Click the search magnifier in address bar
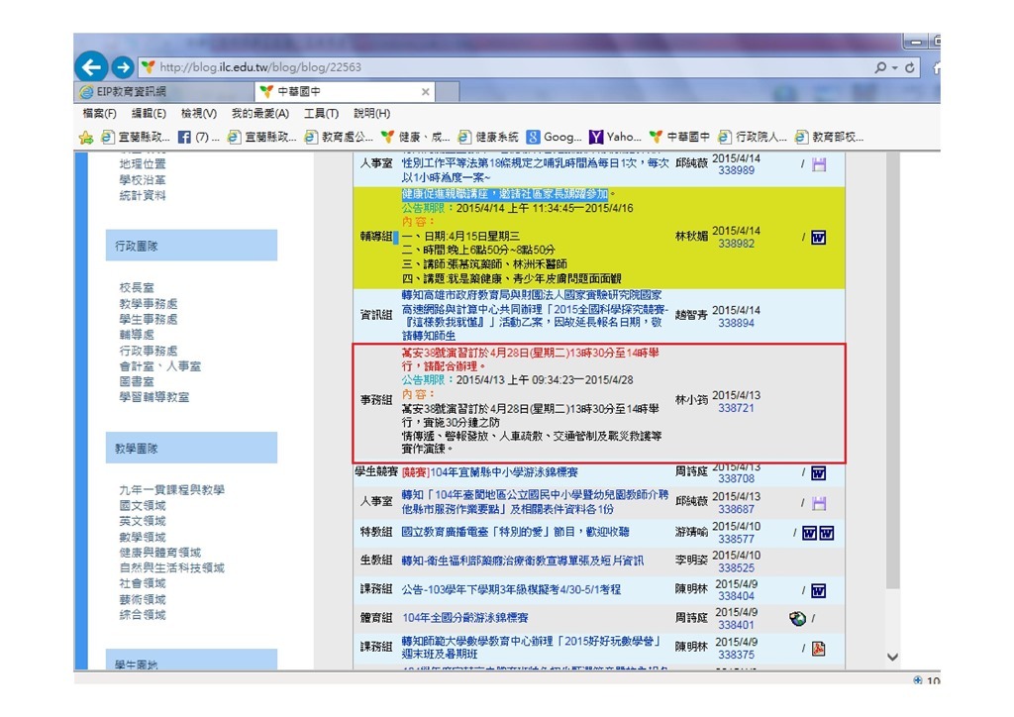1014x717 pixels. [880, 67]
